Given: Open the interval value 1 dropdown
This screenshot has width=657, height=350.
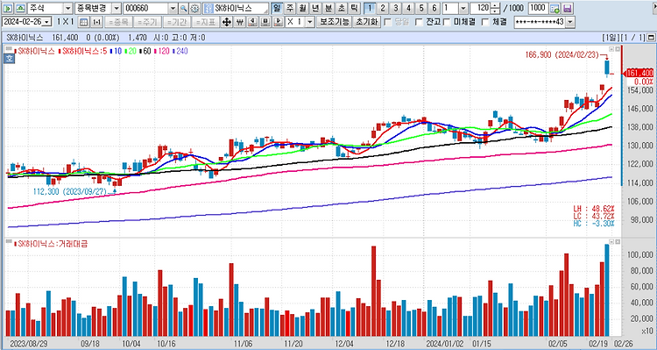Looking at the screenshot, I should coord(463,9).
